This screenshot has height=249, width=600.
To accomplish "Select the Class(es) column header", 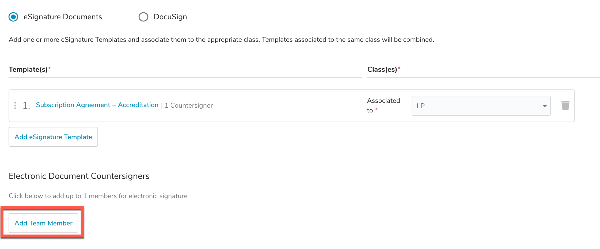I will (384, 69).
